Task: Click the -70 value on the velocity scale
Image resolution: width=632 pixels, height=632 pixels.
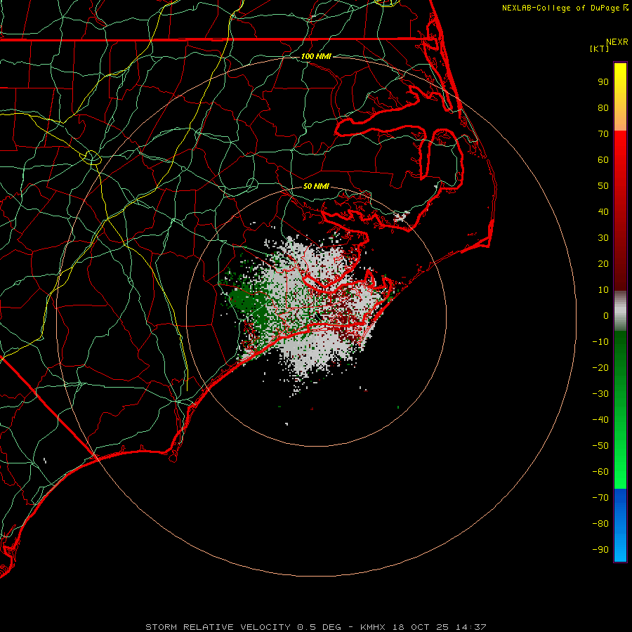Action: tap(600, 498)
